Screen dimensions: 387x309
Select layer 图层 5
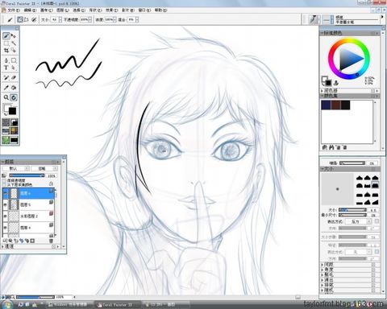(28, 204)
